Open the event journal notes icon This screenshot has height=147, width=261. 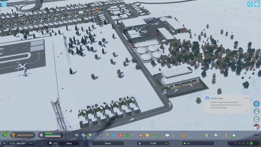click(x=257, y=119)
